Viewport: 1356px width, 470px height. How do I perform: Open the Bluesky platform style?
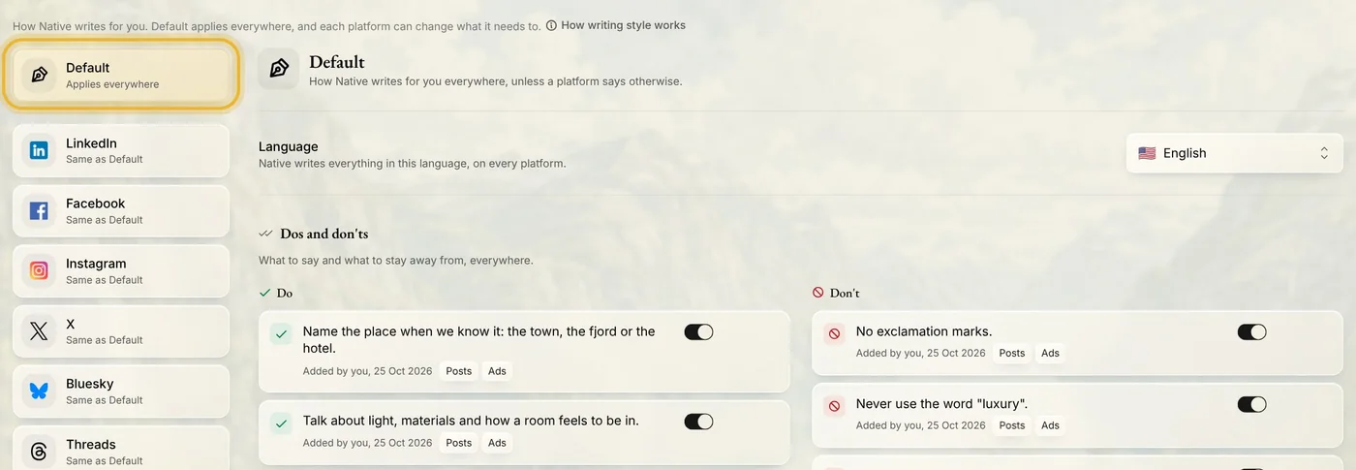coord(121,392)
